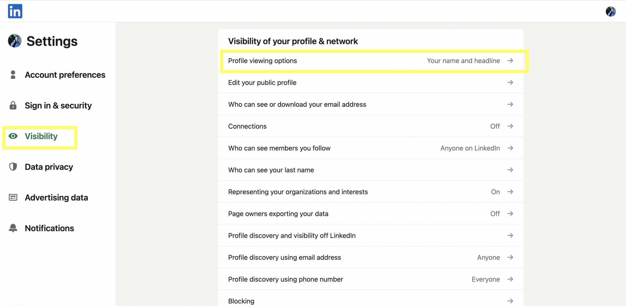Click the lock icon beside Sign in & security

tap(13, 105)
